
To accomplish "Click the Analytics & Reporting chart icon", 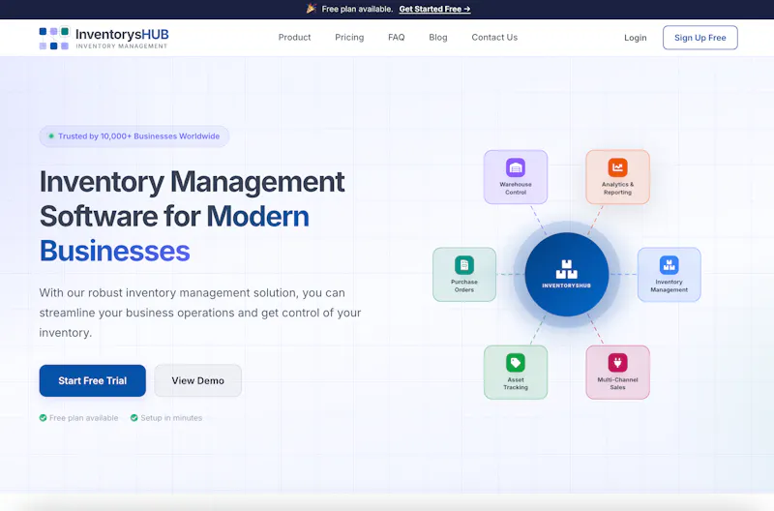I will tap(617, 167).
